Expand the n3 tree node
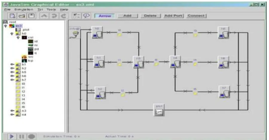Screen dimensions: 269x140 pos(12,111)
